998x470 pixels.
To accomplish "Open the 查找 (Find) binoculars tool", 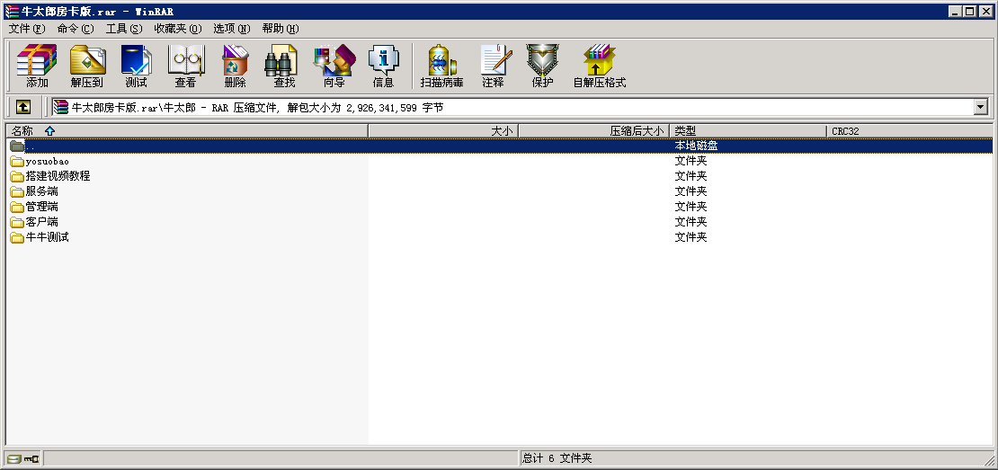I will (284, 66).
